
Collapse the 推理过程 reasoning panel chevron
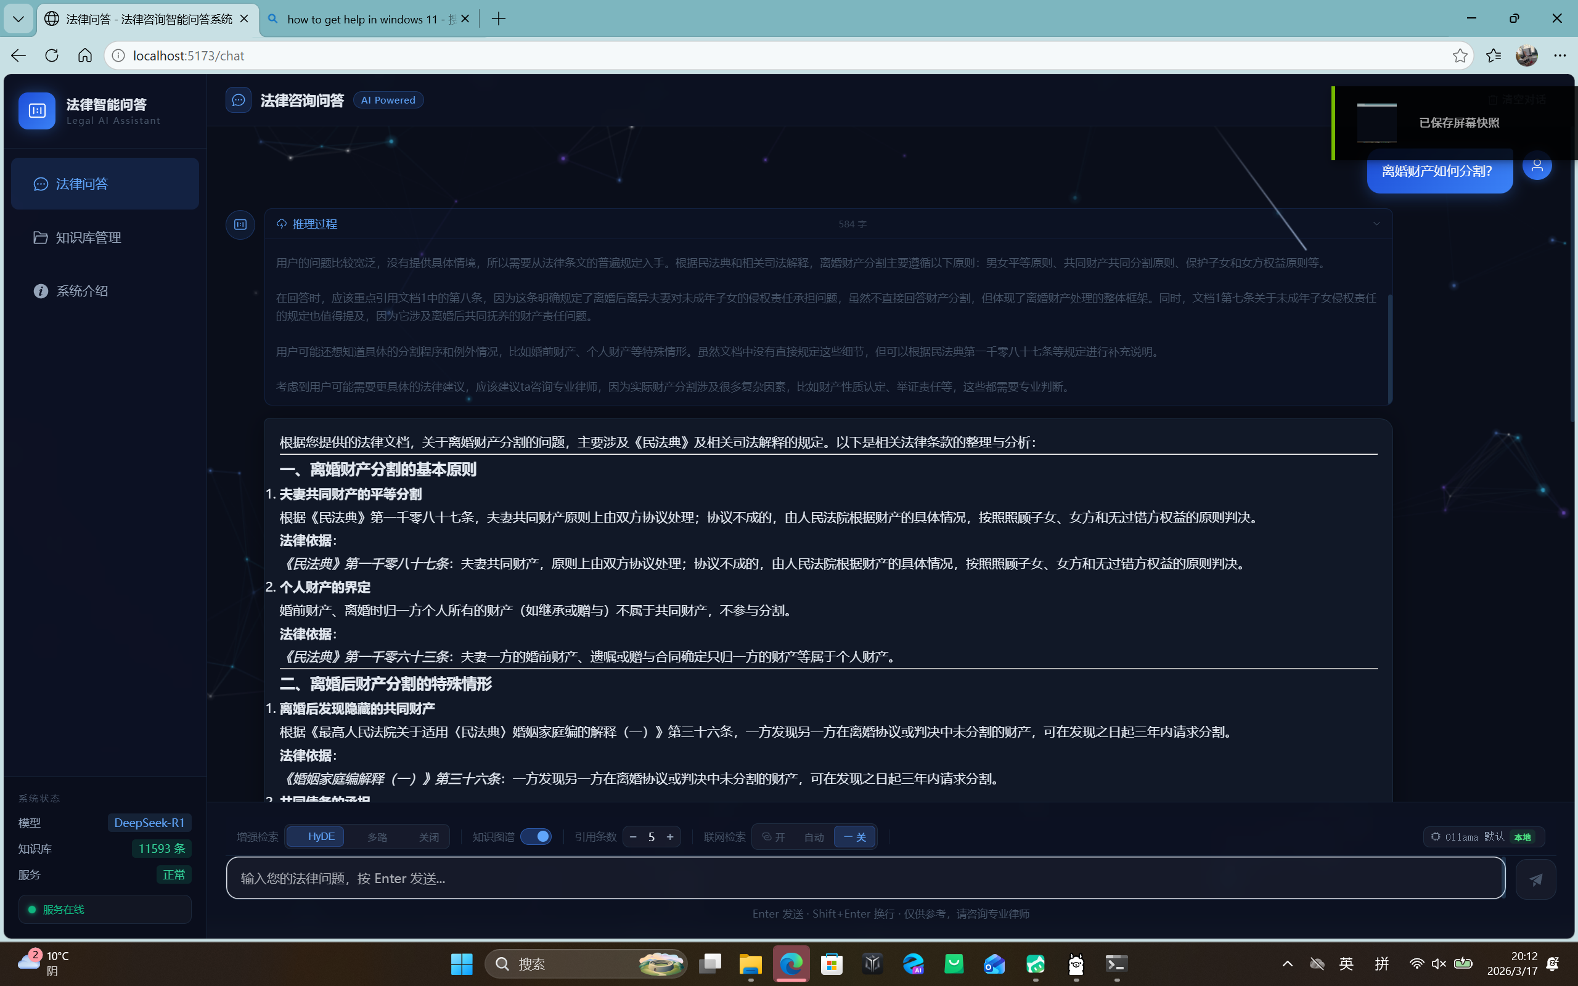1376,224
